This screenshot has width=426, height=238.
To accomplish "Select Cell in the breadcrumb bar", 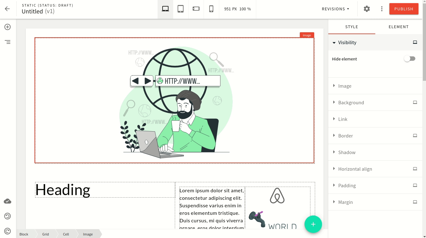I will pos(66,234).
